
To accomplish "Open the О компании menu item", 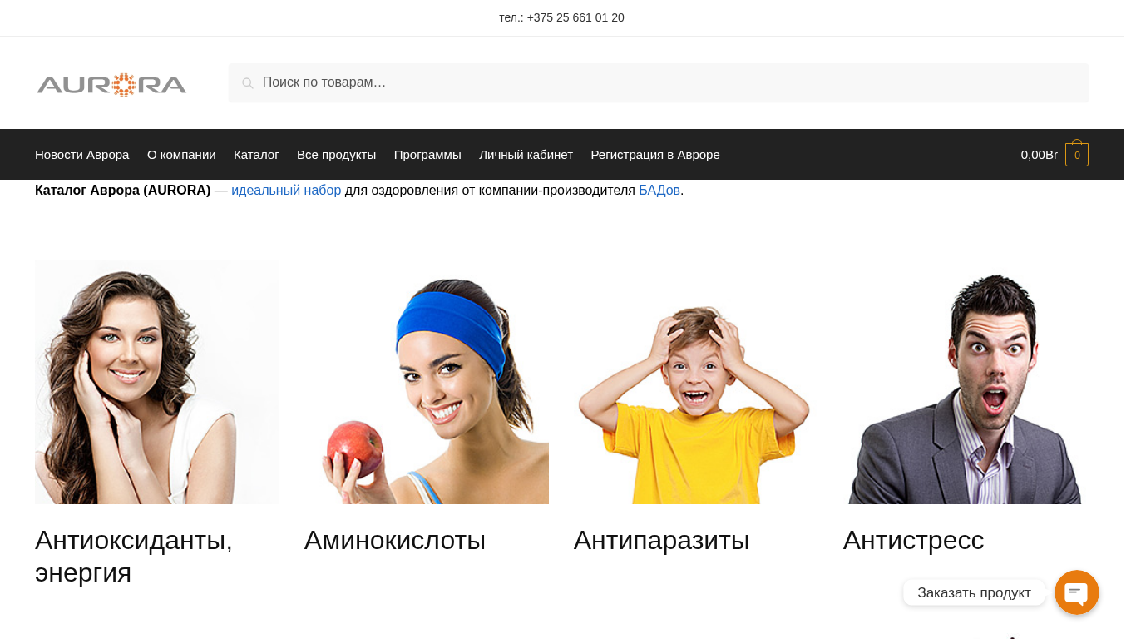I will pyautogui.click(x=181, y=155).
